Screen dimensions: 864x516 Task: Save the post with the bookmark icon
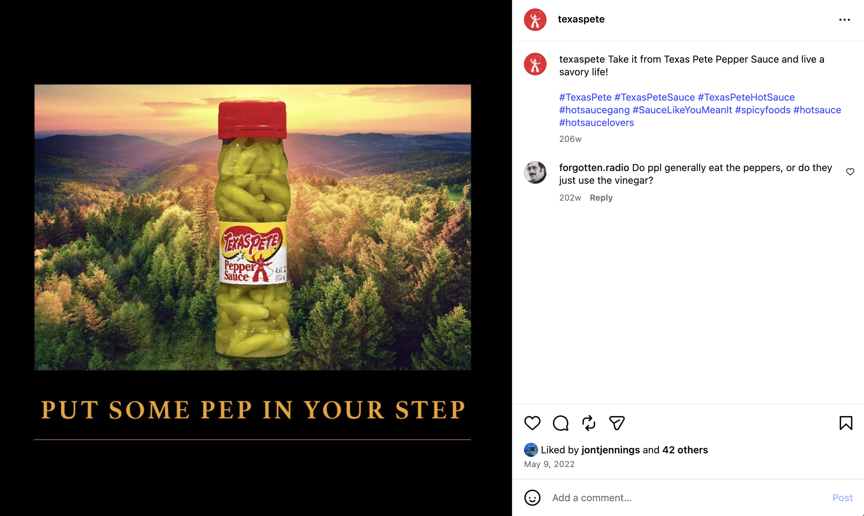point(846,423)
